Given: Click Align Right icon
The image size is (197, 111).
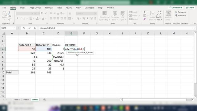Looking at the screenshot, I should tap(58, 18).
